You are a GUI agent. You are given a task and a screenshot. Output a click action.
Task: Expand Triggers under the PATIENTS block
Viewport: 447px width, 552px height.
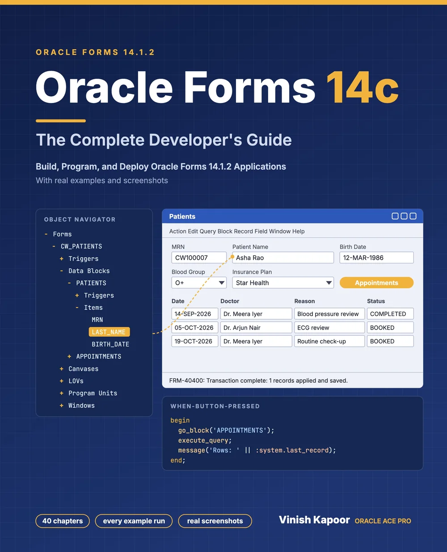coord(77,295)
